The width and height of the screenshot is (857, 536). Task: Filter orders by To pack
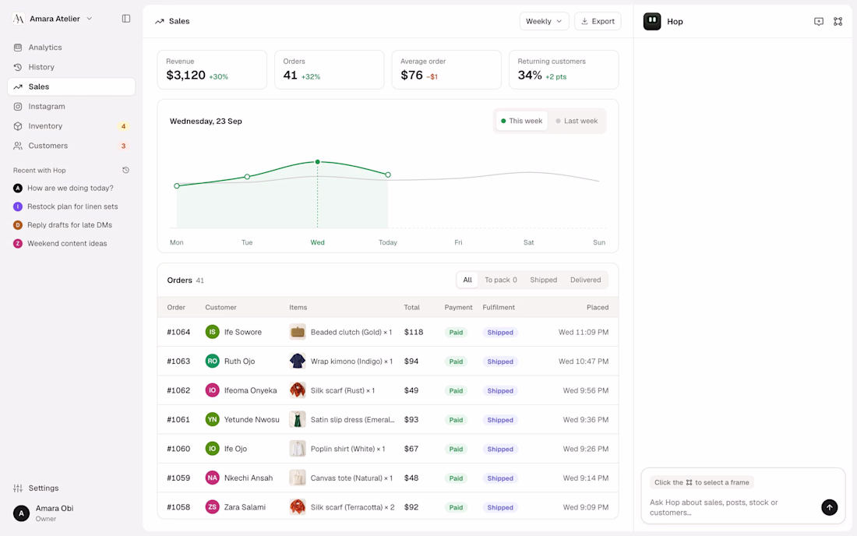(501, 280)
